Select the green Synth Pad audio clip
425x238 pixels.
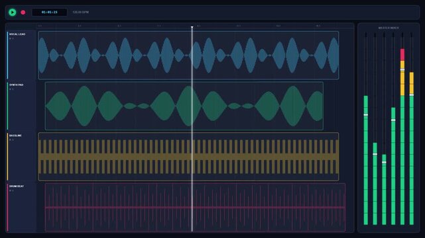184,106
